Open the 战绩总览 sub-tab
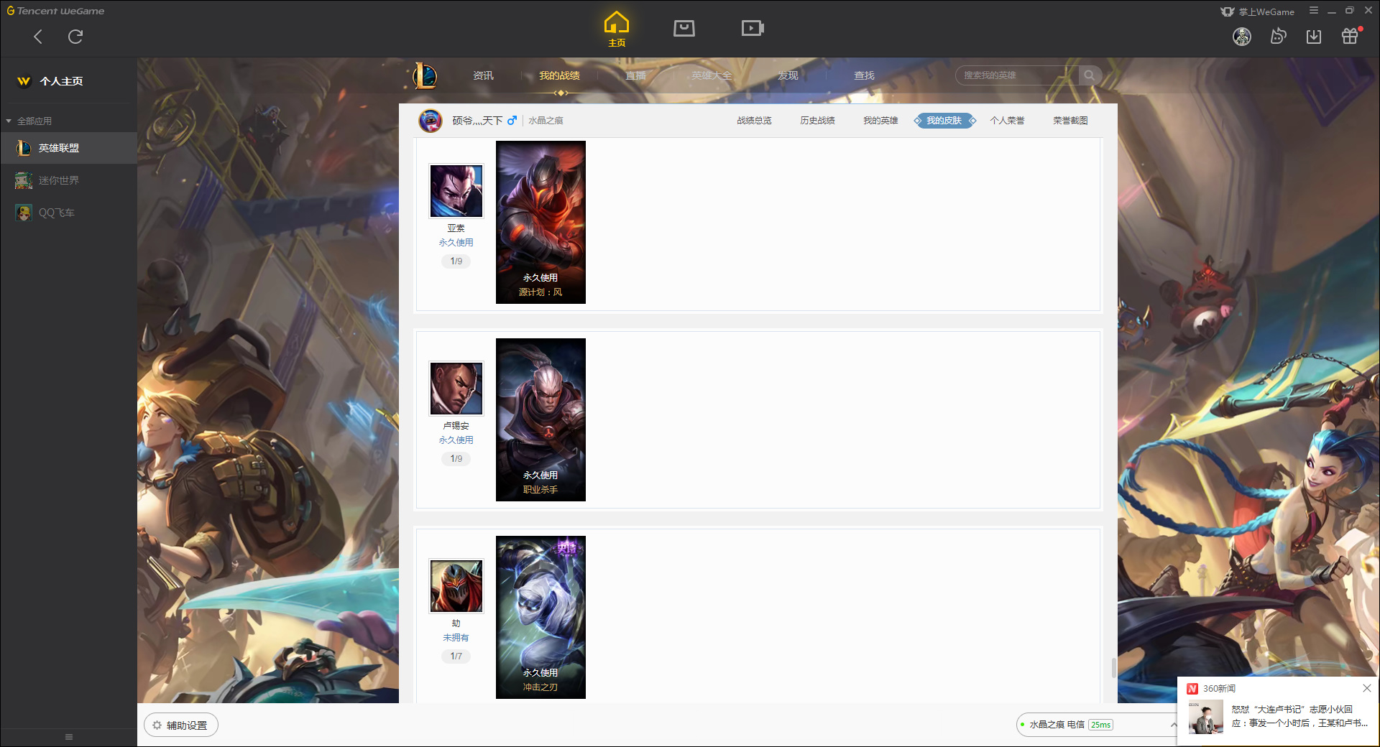This screenshot has width=1380, height=747. click(x=754, y=121)
